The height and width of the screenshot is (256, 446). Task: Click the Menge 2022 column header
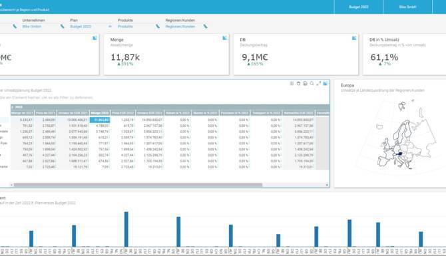coord(100,113)
